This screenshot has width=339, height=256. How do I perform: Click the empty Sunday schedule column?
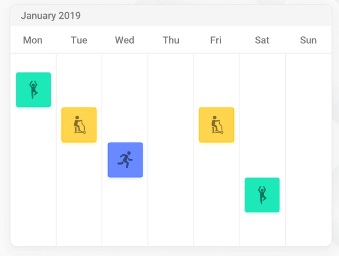pos(309,150)
